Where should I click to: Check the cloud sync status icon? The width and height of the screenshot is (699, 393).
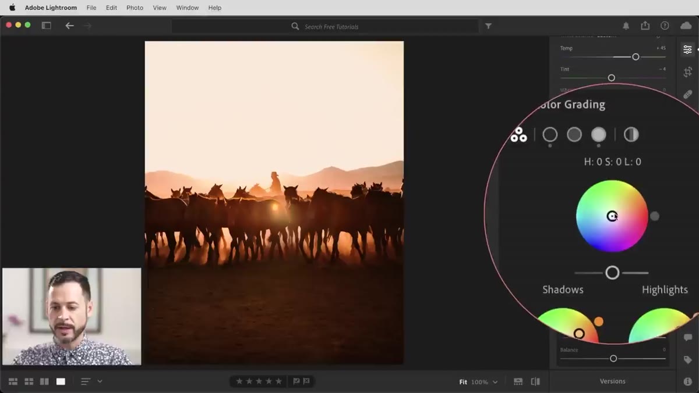[686, 26]
